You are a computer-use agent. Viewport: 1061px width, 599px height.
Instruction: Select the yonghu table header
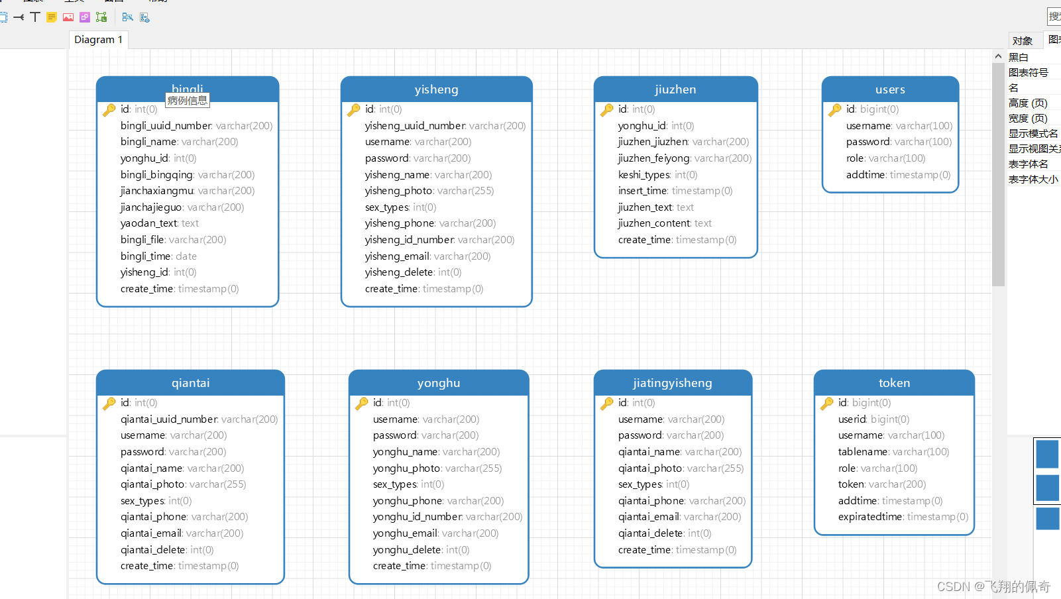pos(439,383)
